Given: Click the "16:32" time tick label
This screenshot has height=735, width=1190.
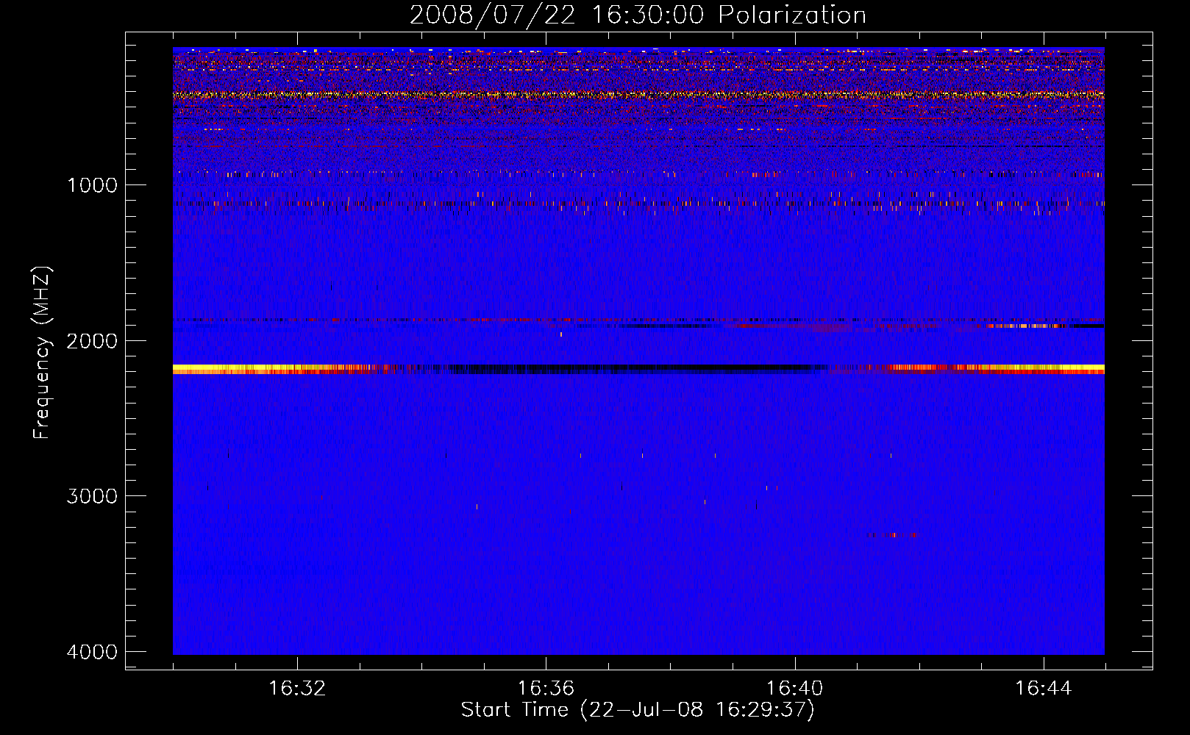Looking at the screenshot, I should point(297,689).
